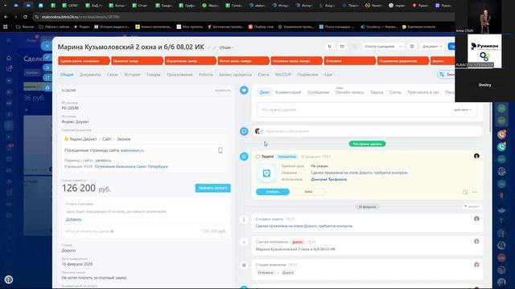Close the deal slider with the X button

tap(47, 47)
